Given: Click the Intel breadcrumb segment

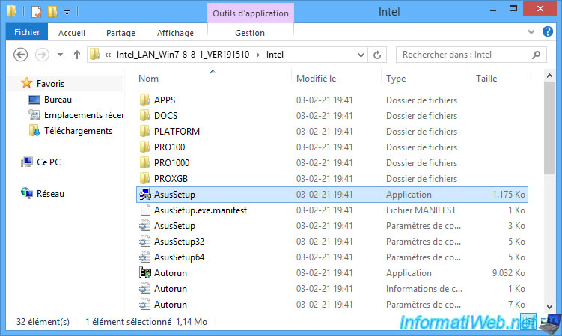Looking at the screenshot, I should 275,55.
